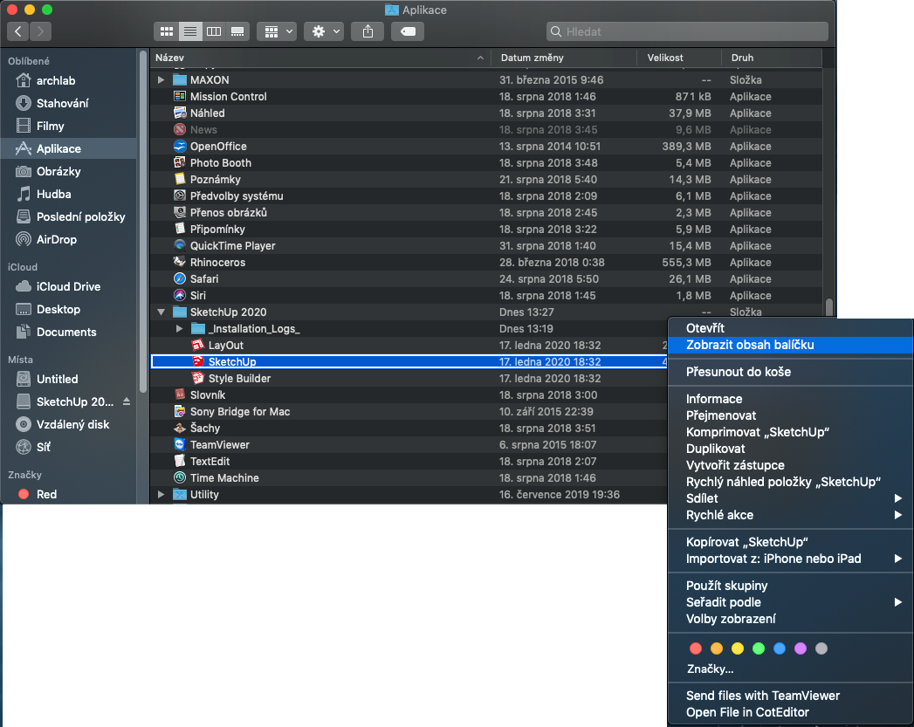Open Obrázky in the sidebar

tap(69, 171)
